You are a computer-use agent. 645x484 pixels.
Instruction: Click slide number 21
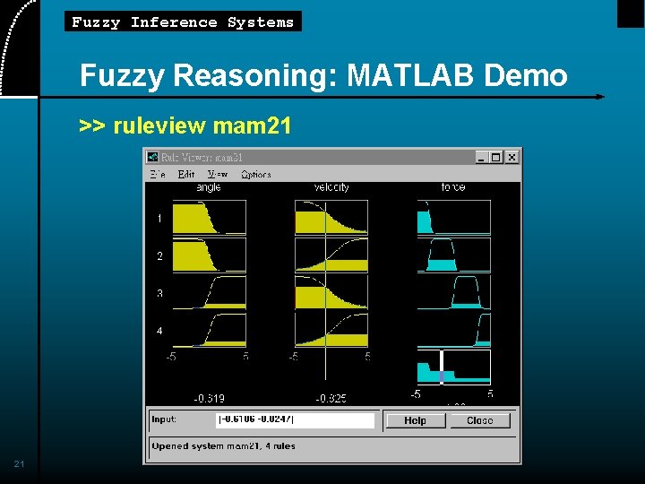click(19, 464)
